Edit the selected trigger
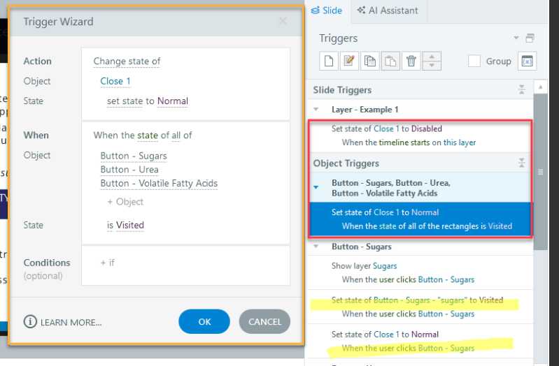 pos(349,61)
